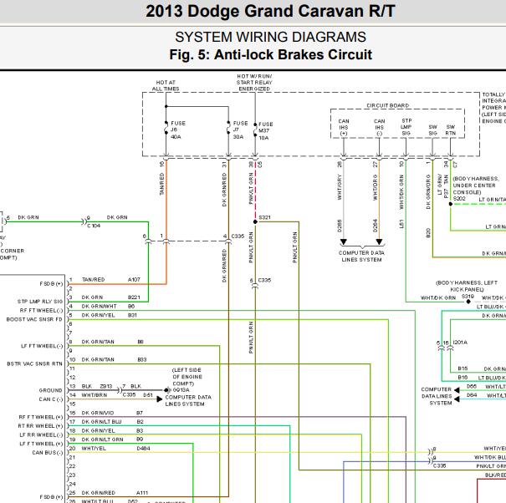
Task: Click the vertical "WHT/ORG" wire label
Action: [x=375, y=188]
